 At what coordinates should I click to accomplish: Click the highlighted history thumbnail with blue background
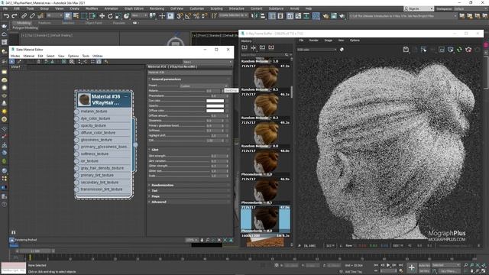pyautogui.click(x=265, y=219)
